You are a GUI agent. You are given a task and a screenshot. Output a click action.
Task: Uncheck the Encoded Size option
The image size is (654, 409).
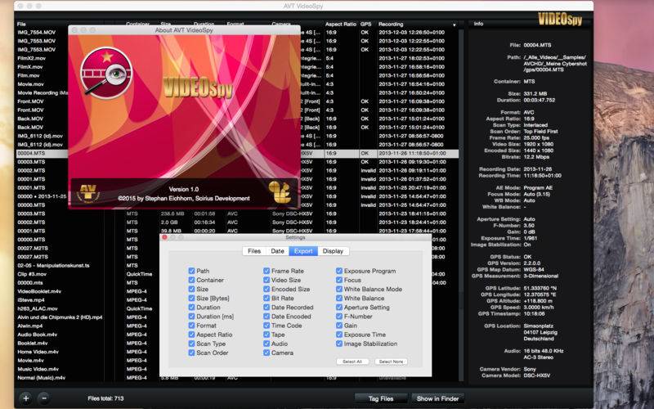coord(267,289)
